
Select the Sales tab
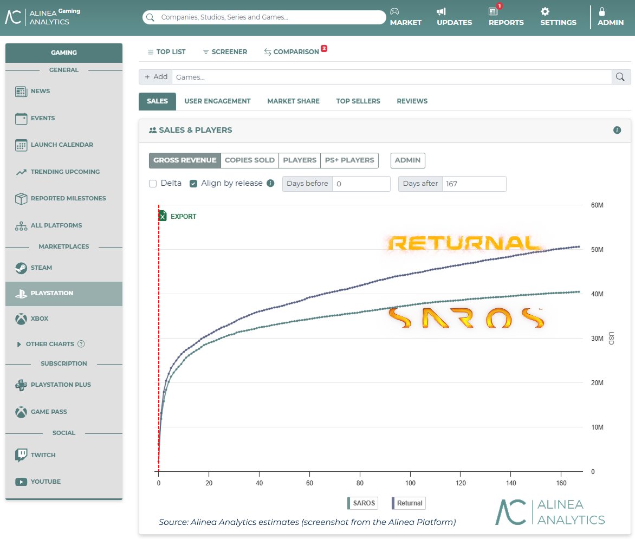[157, 101]
